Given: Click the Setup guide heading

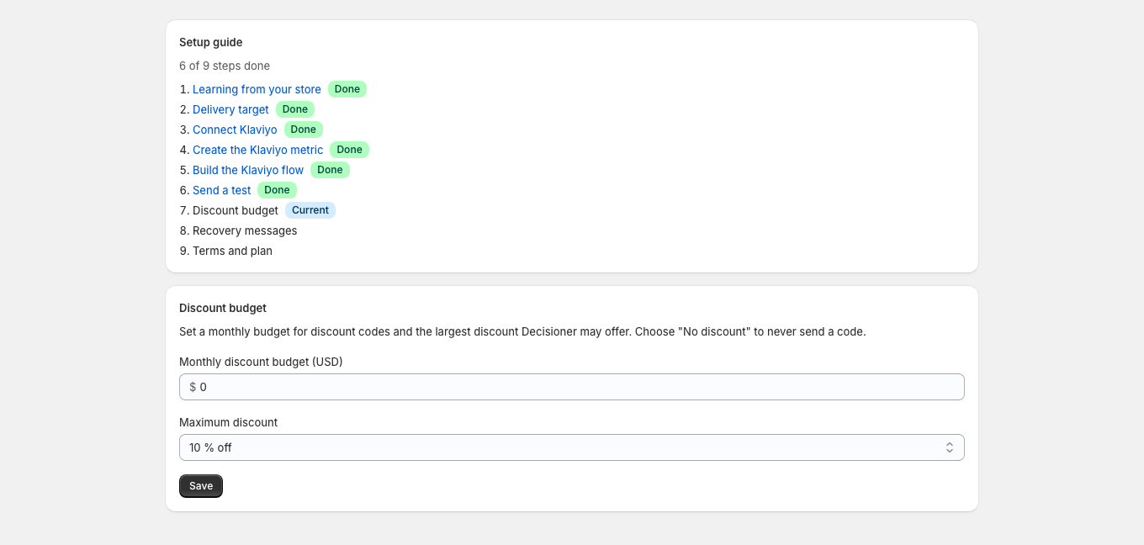Looking at the screenshot, I should pyautogui.click(x=210, y=42).
